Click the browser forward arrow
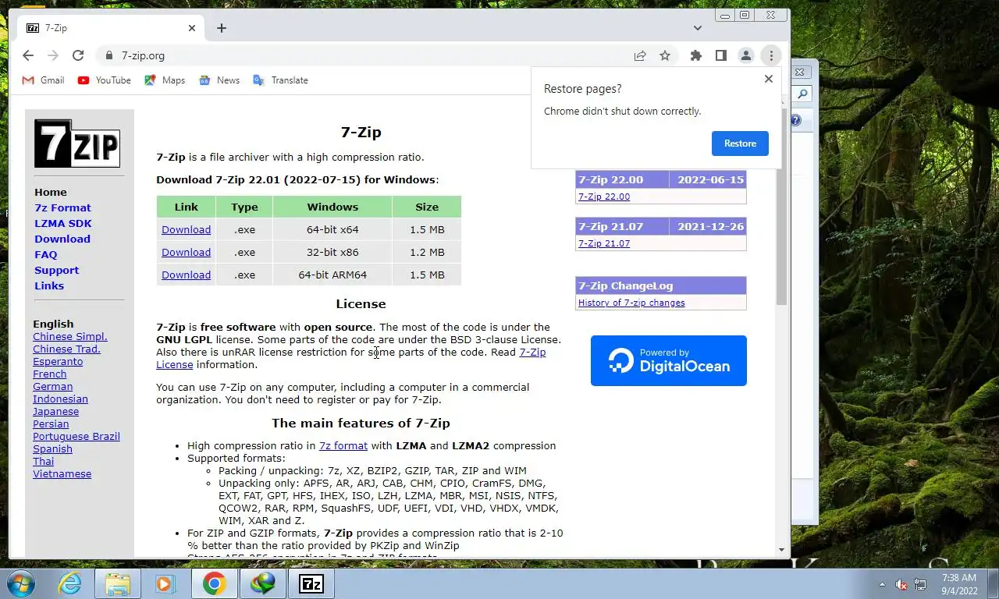 [53, 55]
